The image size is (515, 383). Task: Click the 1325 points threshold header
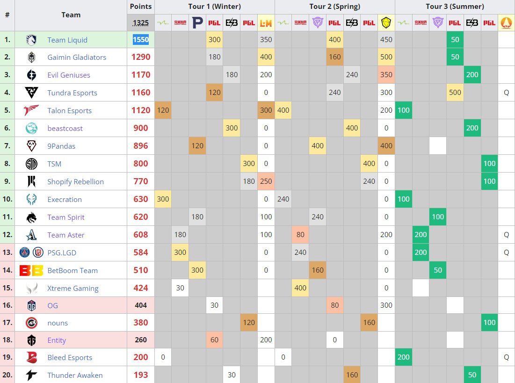pos(141,22)
